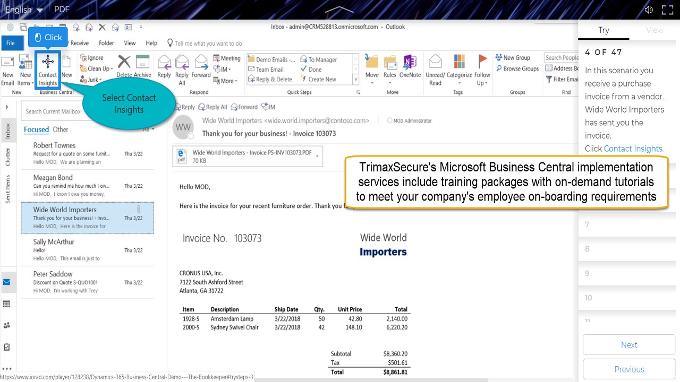The height and width of the screenshot is (382, 680).
Task: Click Browse Groups
Action: point(517,68)
